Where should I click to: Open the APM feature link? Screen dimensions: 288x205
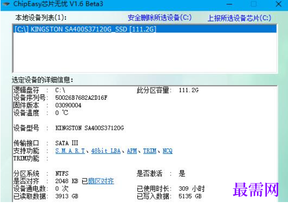point(132,151)
